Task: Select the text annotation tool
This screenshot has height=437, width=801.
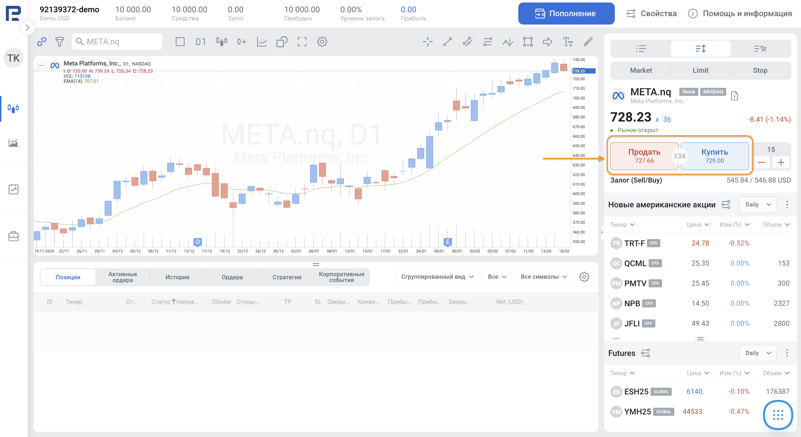Action: [568, 42]
